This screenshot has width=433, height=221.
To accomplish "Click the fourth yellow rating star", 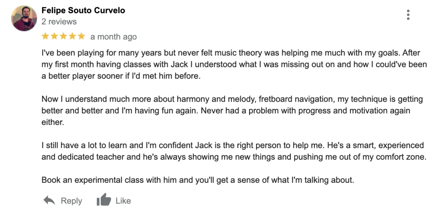I will coord(72,36).
